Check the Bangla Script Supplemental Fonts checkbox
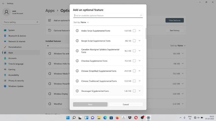 click(x=134, y=41)
